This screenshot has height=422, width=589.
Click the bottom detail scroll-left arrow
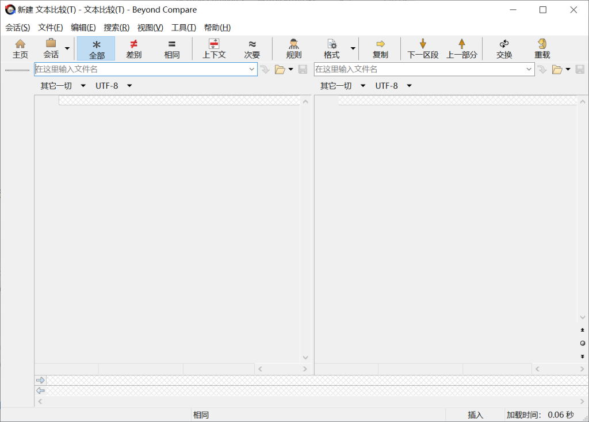tap(40, 402)
